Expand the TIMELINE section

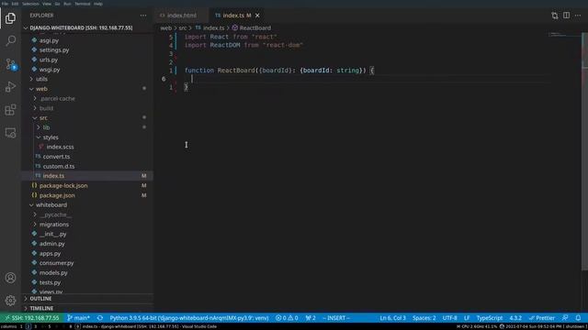[87, 308]
